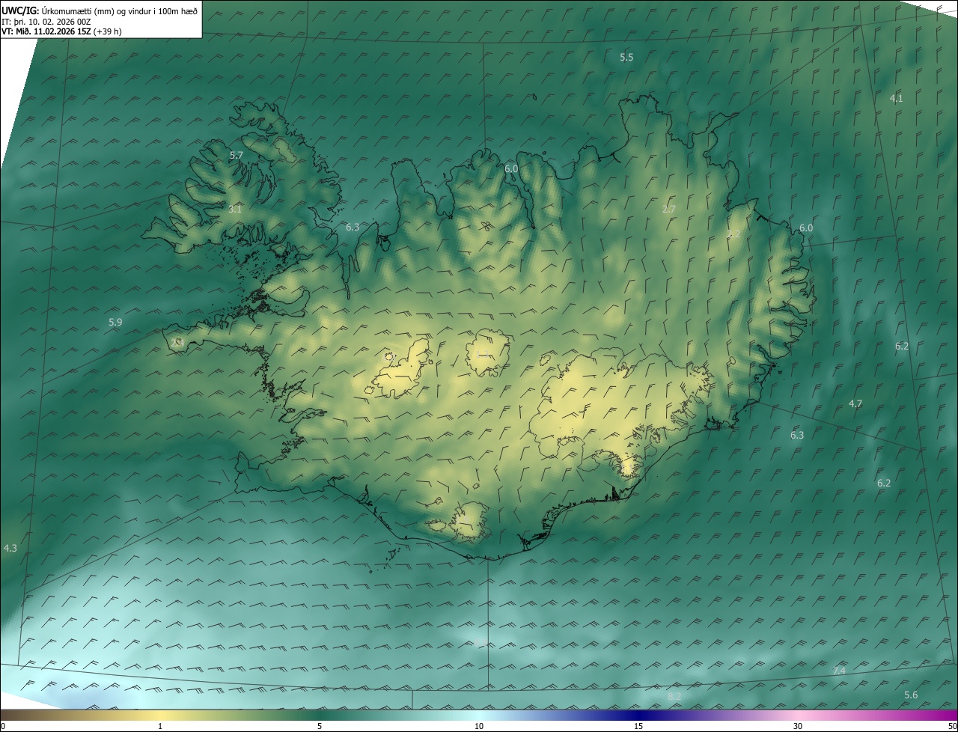Click the 8.2 value on the map

point(674,696)
